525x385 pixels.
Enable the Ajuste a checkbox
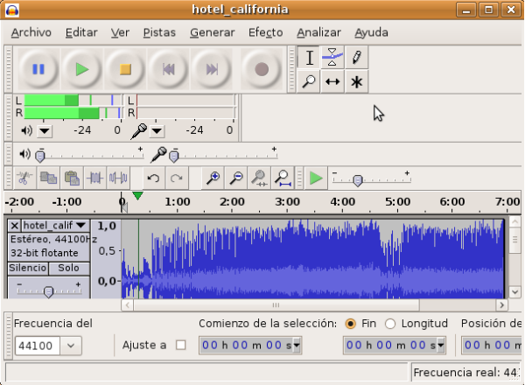coord(181,345)
